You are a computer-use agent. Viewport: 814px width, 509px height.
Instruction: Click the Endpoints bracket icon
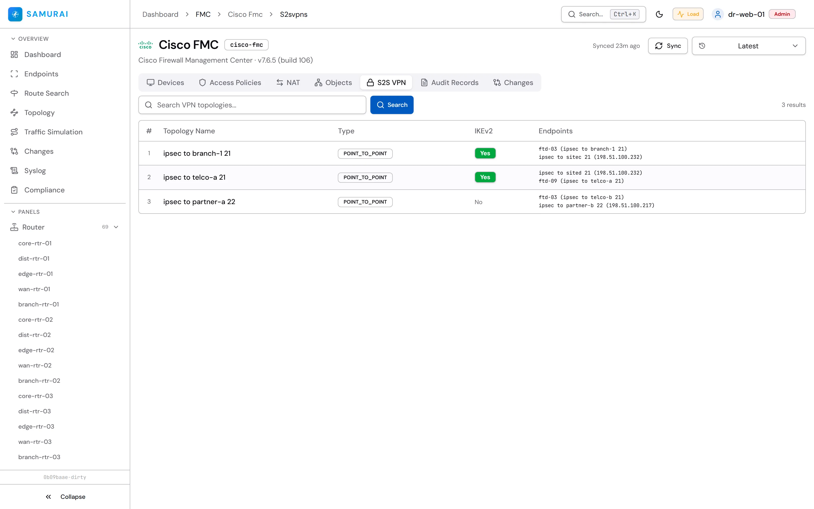14,74
